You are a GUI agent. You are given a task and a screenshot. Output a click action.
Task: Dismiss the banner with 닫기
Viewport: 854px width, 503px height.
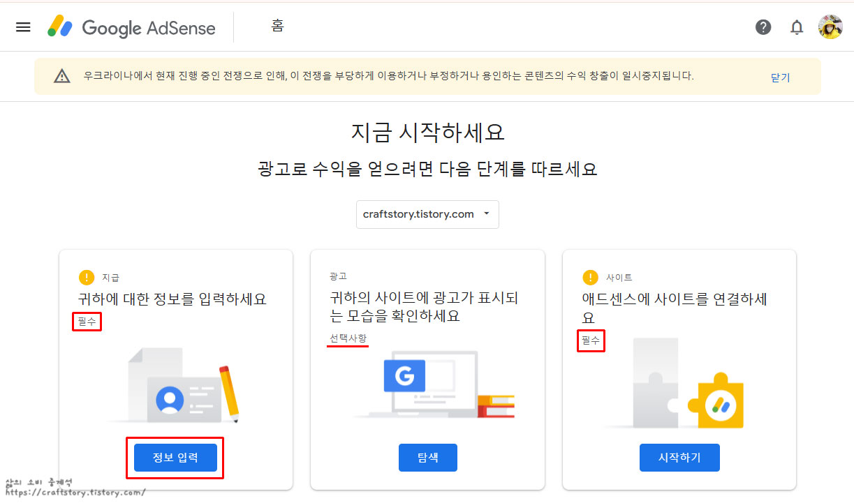point(780,77)
